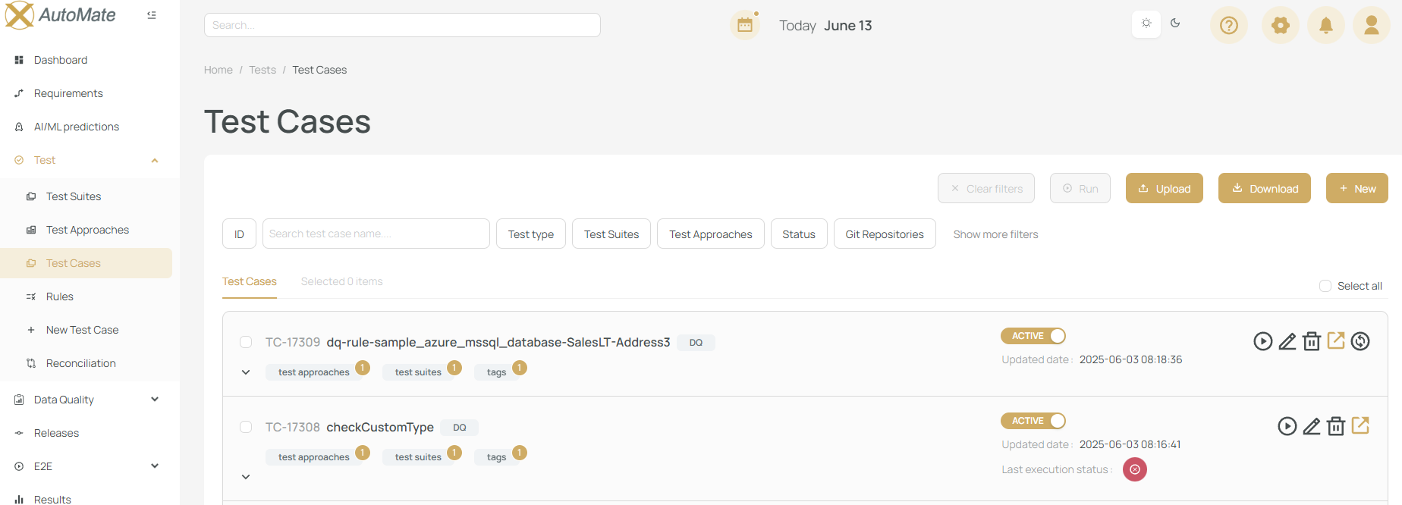This screenshot has height=505, width=1402.
Task: Open checkCustomType external link icon
Action: tap(1360, 425)
